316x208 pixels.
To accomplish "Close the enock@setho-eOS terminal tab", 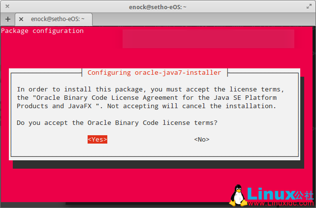I will [21, 19].
